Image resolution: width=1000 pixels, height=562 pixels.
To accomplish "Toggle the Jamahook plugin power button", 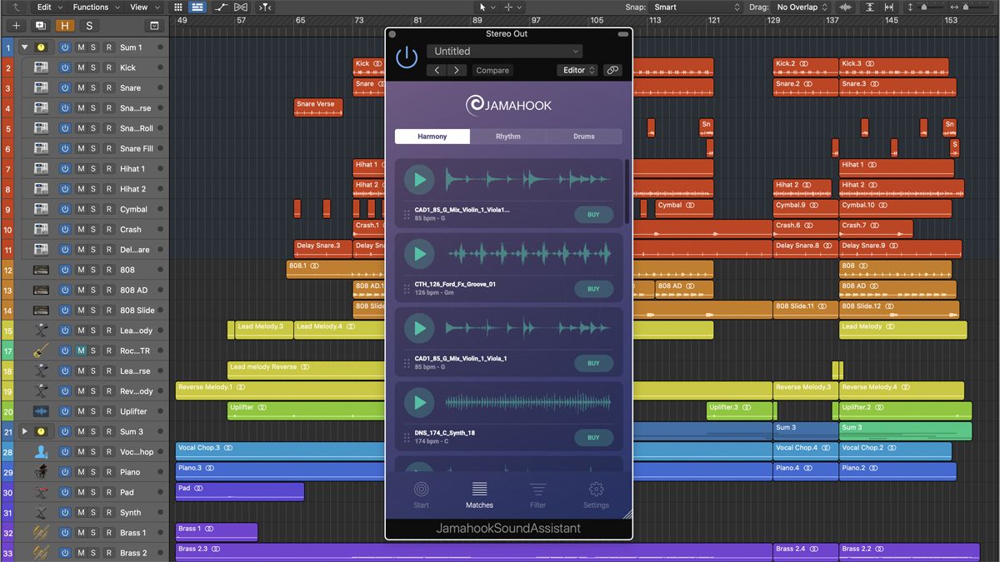I will pyautogui.click(x=407, y=56).
